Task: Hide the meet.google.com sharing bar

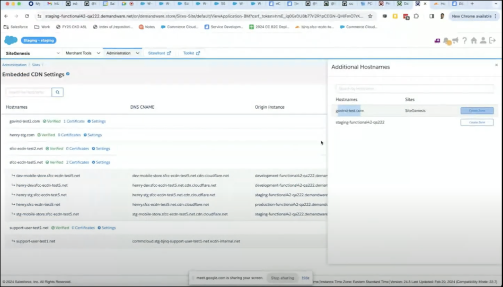Action: [x=305, y=278]
